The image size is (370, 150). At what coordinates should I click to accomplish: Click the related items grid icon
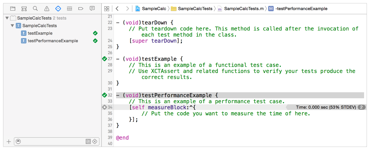point(107,8)
